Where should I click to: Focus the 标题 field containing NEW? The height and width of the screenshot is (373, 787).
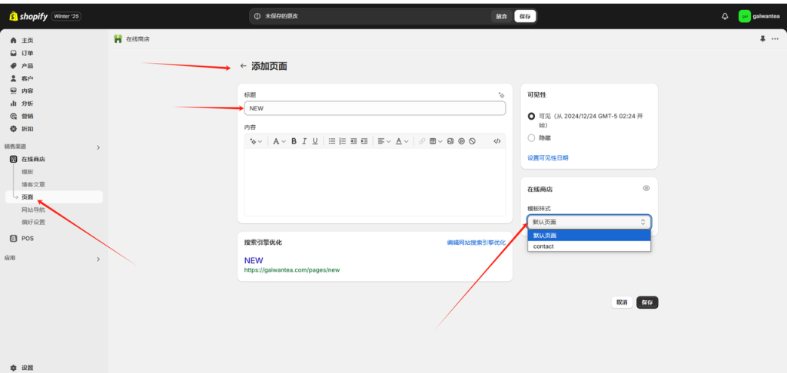(x=375, y=107)
